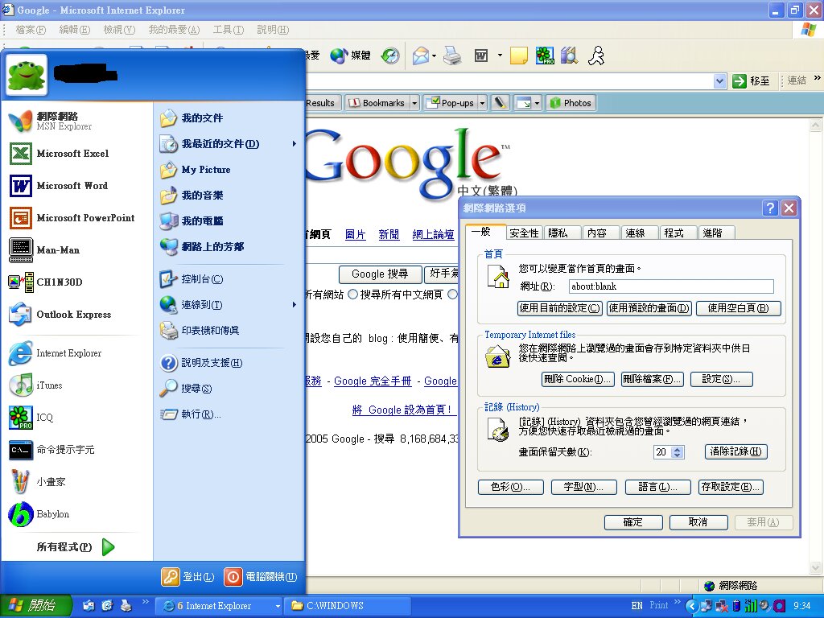Open the History toolbar icon in IE
The height and width of the screenshot is (618, 824).
(390, 56)
